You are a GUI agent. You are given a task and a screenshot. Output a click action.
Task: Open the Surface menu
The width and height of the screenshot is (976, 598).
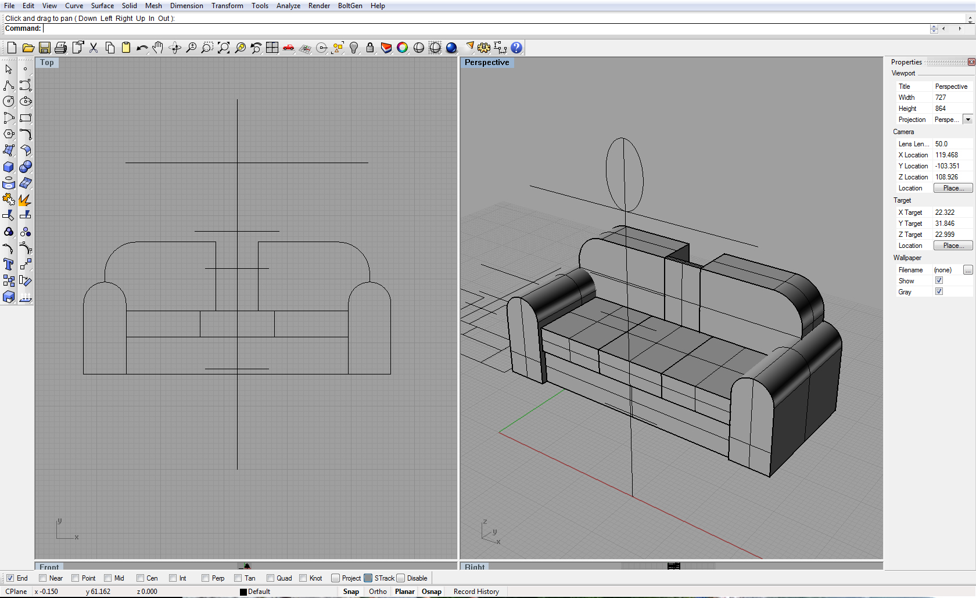(x=102, y=6)
